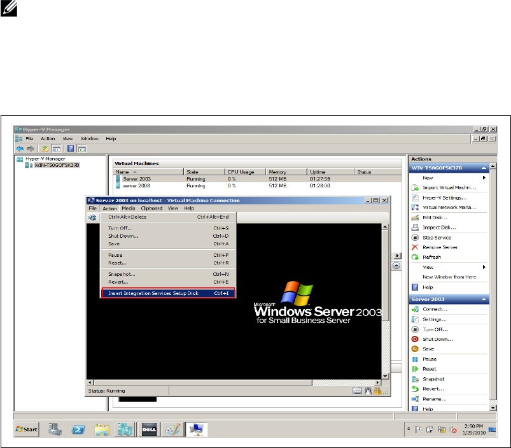Screen dimensions: 511x448
Task: Select WIN-TS0GOFSK37B node in the tree
Action: (57, 164)
